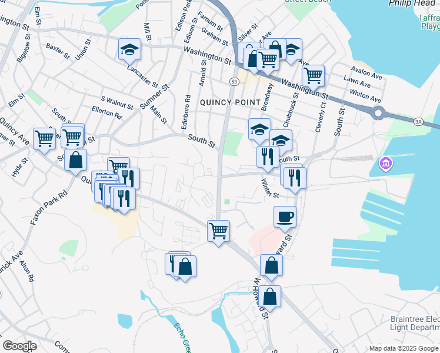Click the roundabout on Washington St
The height and width of the screenshot is (353, 440).
378,112
